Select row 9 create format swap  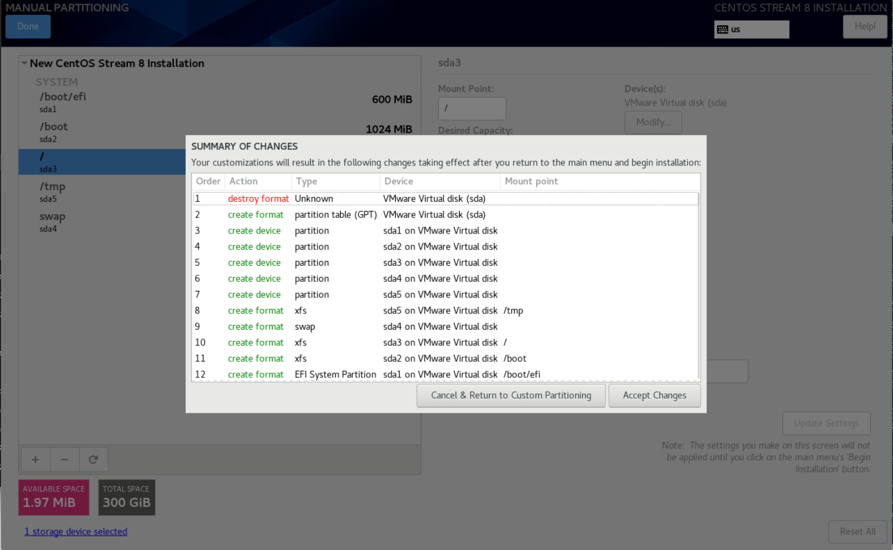pyautogui.click(x=446, y=327)
